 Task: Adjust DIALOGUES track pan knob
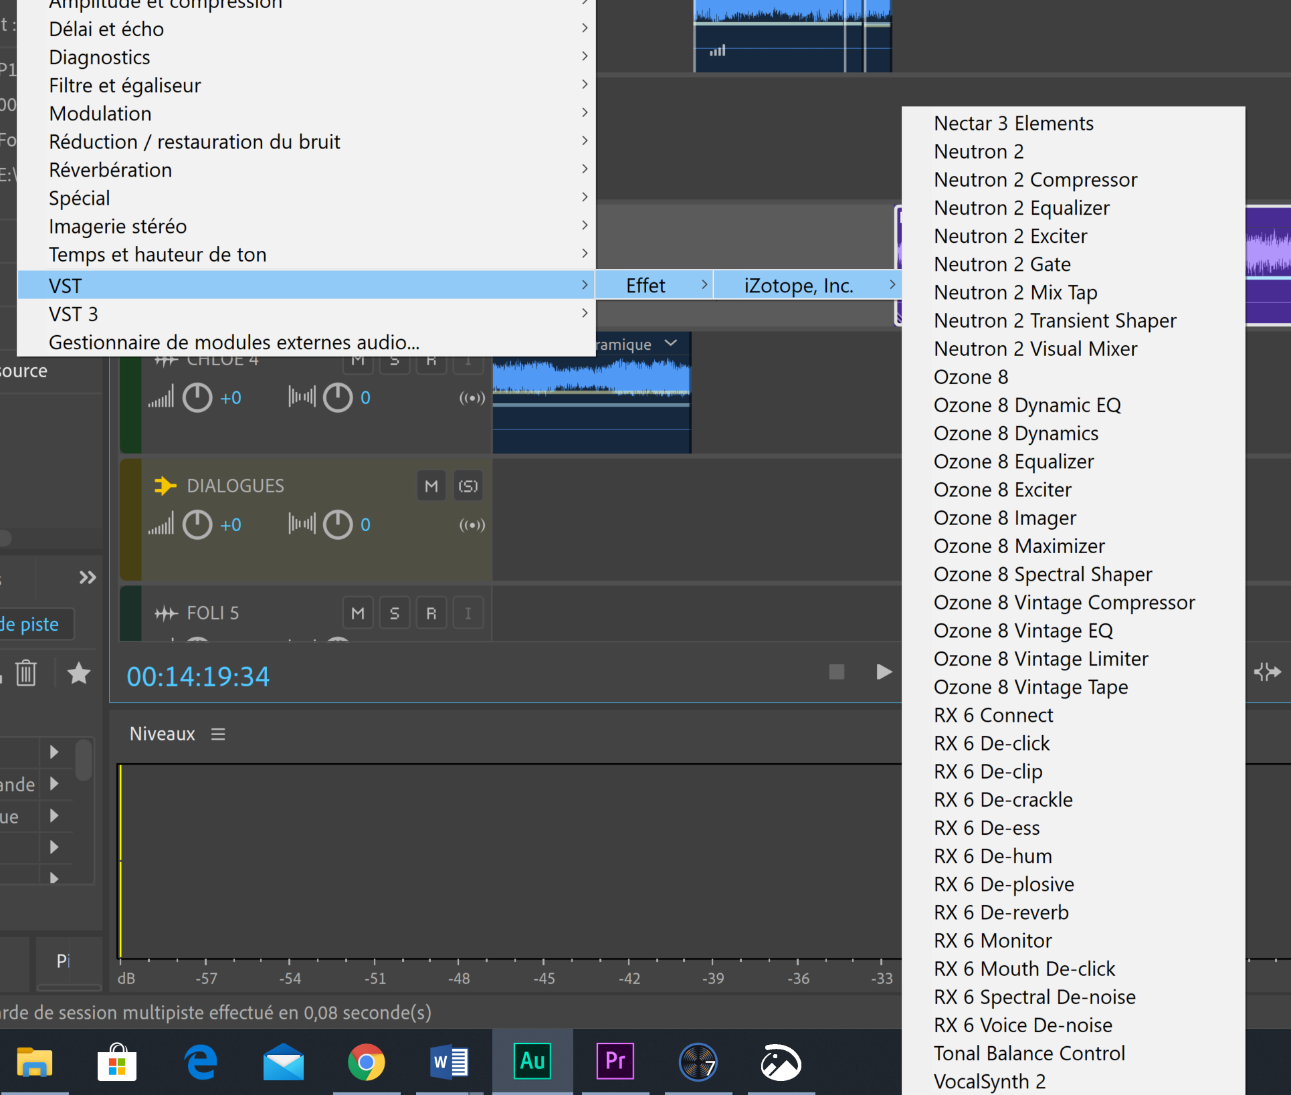338,524
